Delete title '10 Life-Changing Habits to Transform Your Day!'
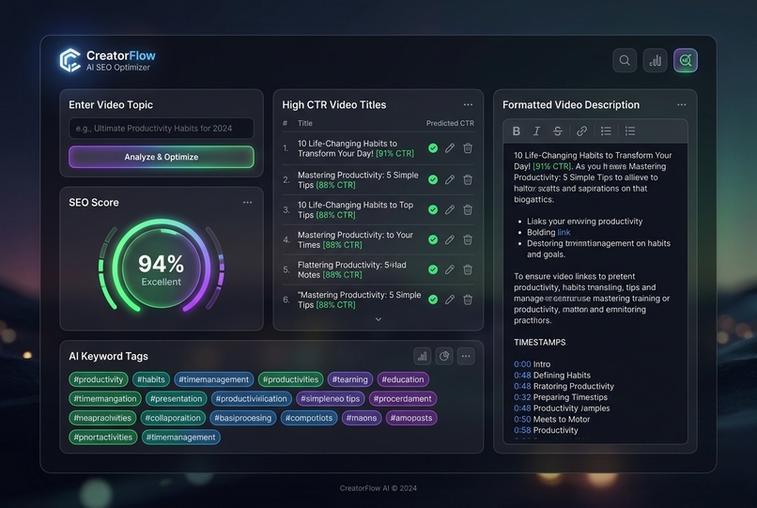Image resolution: width=757 pixels, height=508 pixels. click(468, 148)
